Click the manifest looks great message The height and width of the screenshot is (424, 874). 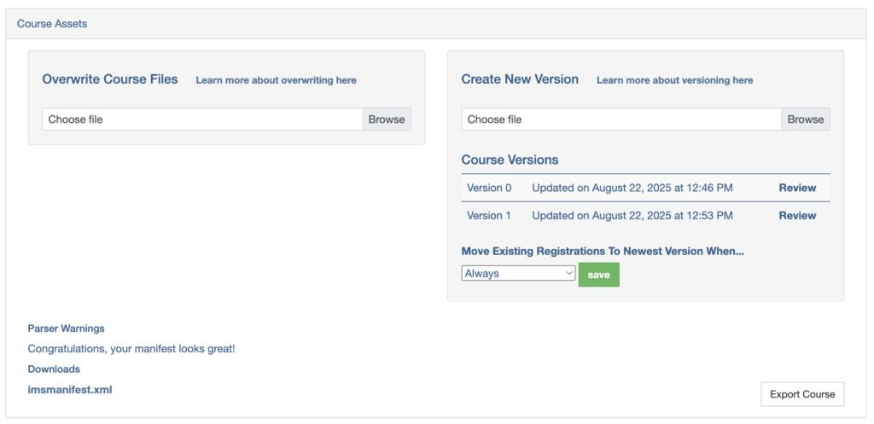pos(131,349)
